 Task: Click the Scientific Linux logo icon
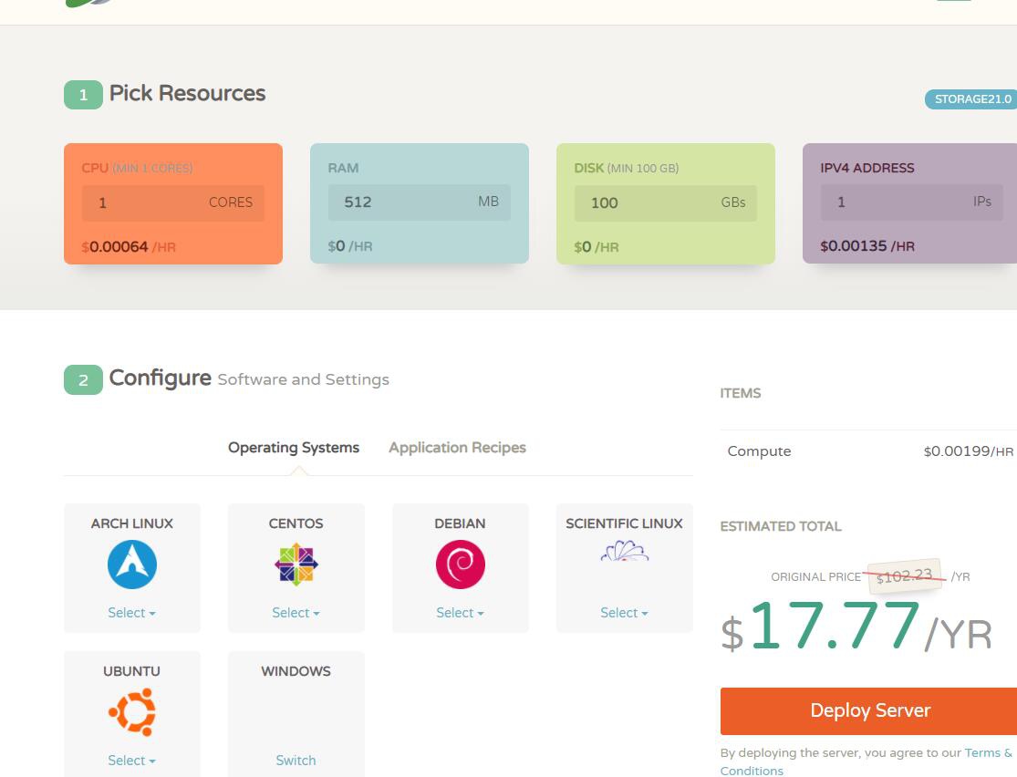625,552
